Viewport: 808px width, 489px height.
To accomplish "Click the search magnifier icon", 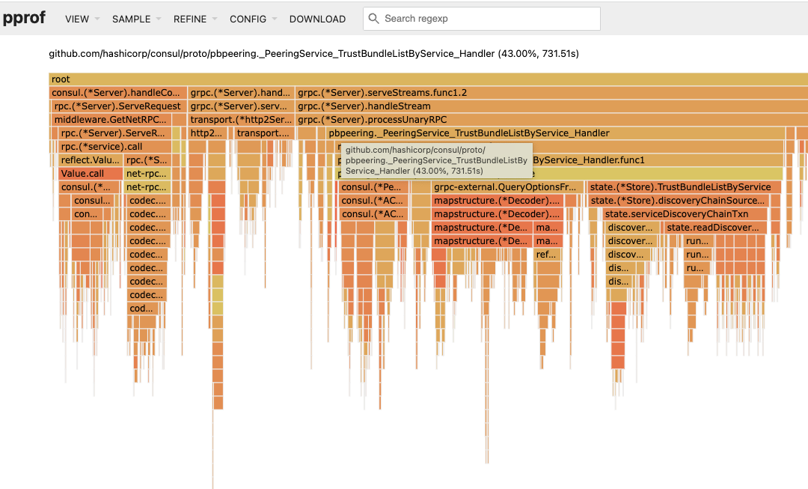I will point(374,19).
